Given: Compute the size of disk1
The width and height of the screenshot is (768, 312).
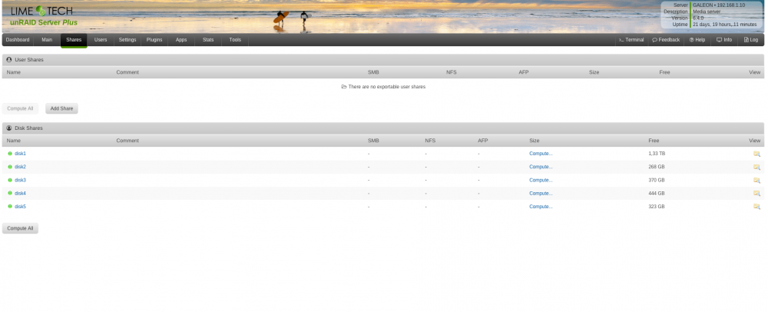Looking at the screenshot, I should (541, 153).
